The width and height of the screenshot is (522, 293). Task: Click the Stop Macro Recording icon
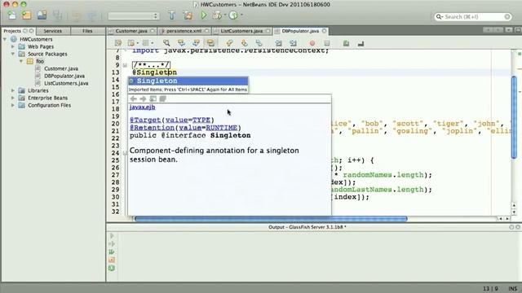[327, 43]
